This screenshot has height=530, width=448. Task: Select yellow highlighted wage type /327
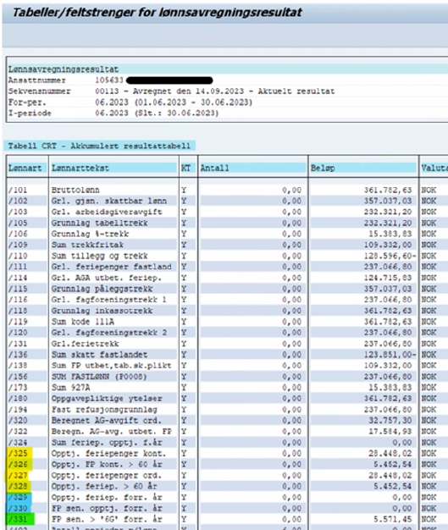coord(18,475)
